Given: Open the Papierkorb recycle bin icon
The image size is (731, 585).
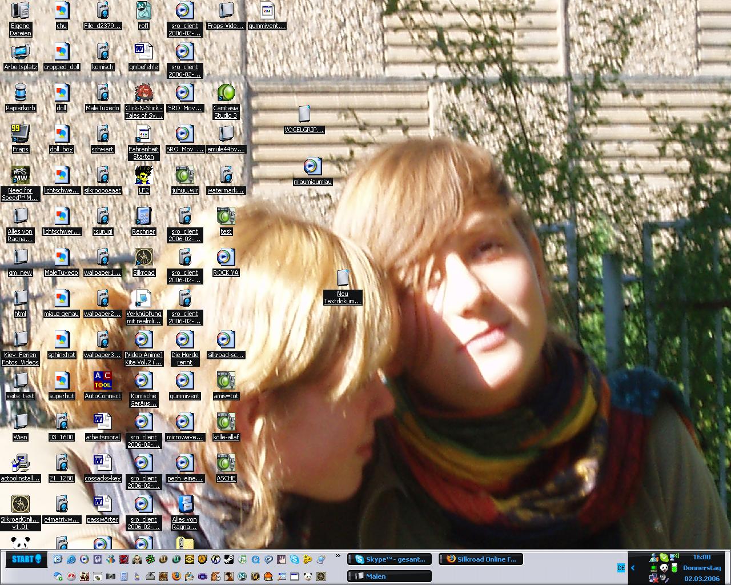Looking at the screenshot, I should (x=21, y=94).
